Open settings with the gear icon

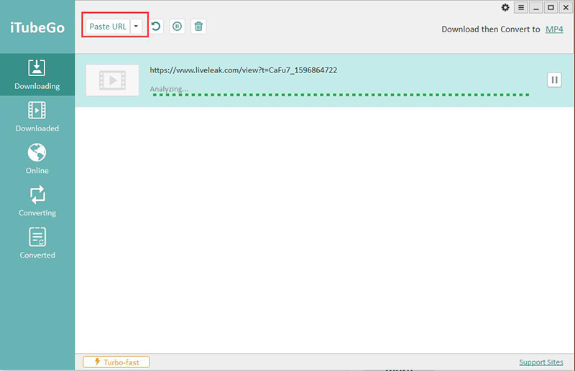(x=505, y=7)
